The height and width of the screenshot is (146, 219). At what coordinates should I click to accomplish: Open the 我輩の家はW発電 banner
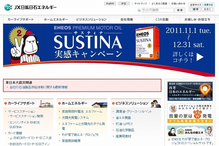pos(190,113)
